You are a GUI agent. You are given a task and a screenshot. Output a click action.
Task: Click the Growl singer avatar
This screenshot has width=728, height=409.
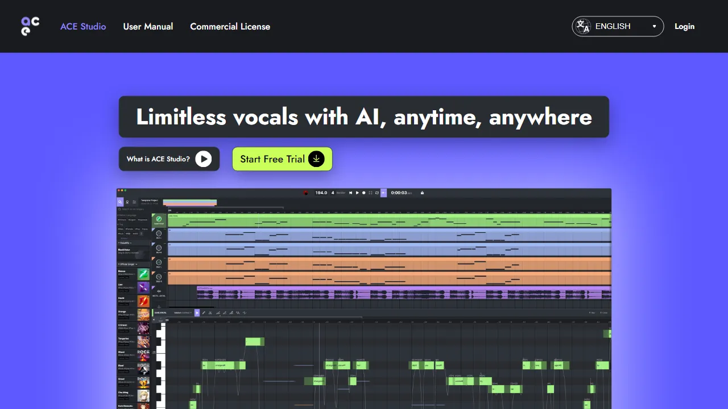[x=143, y=382]
